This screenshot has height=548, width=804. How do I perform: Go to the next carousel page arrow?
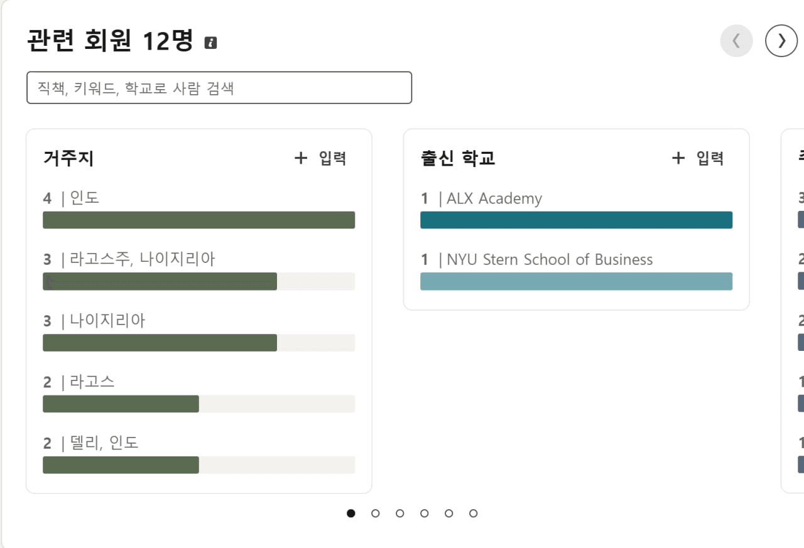tap(781, 41)
